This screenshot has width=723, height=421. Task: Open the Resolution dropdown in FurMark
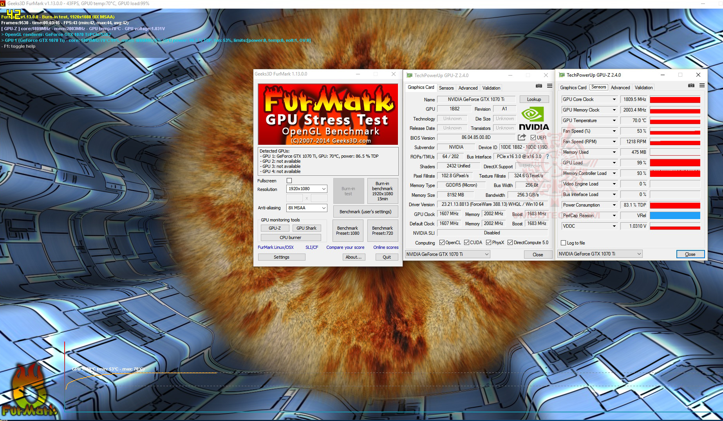(307, 189)
